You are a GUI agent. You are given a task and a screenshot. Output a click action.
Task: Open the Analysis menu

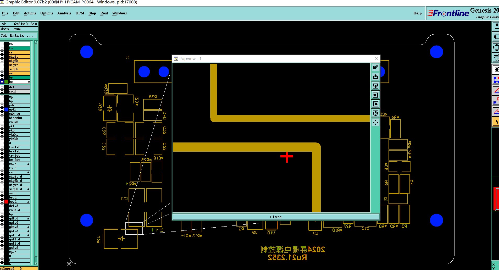pyautogui.click(x=64, y=13)
